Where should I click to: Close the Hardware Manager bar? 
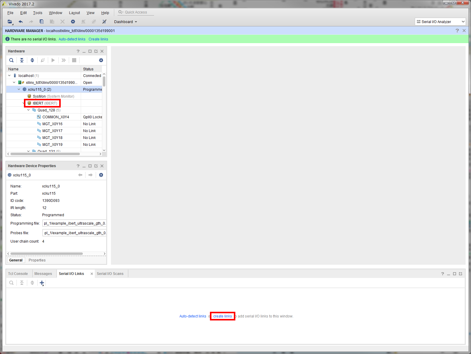464,31
